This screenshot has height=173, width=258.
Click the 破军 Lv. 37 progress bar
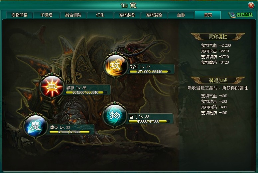click(x=149, y=72)
